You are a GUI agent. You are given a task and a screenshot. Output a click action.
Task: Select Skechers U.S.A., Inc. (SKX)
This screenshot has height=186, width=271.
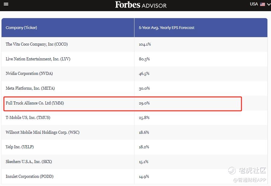point(29,162)
